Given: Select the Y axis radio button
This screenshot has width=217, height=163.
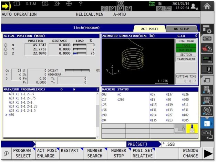Looking at the screenshot, I should click(6, 49).
